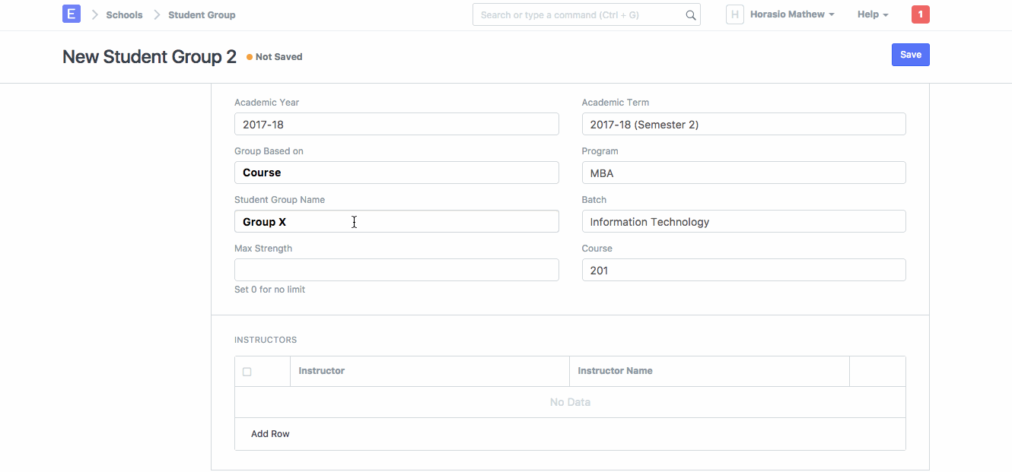
Task: Click the Academic Year field
Action: (396, 124)
